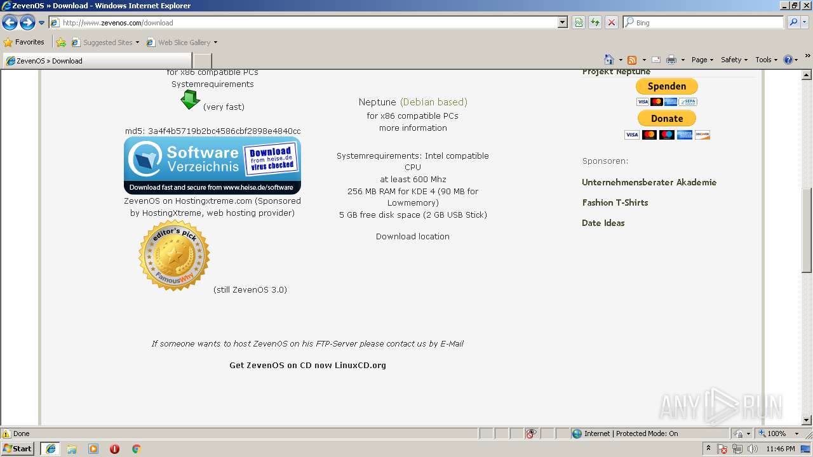
Task: Open the Page menu
Action: click(x=702, y=60)
